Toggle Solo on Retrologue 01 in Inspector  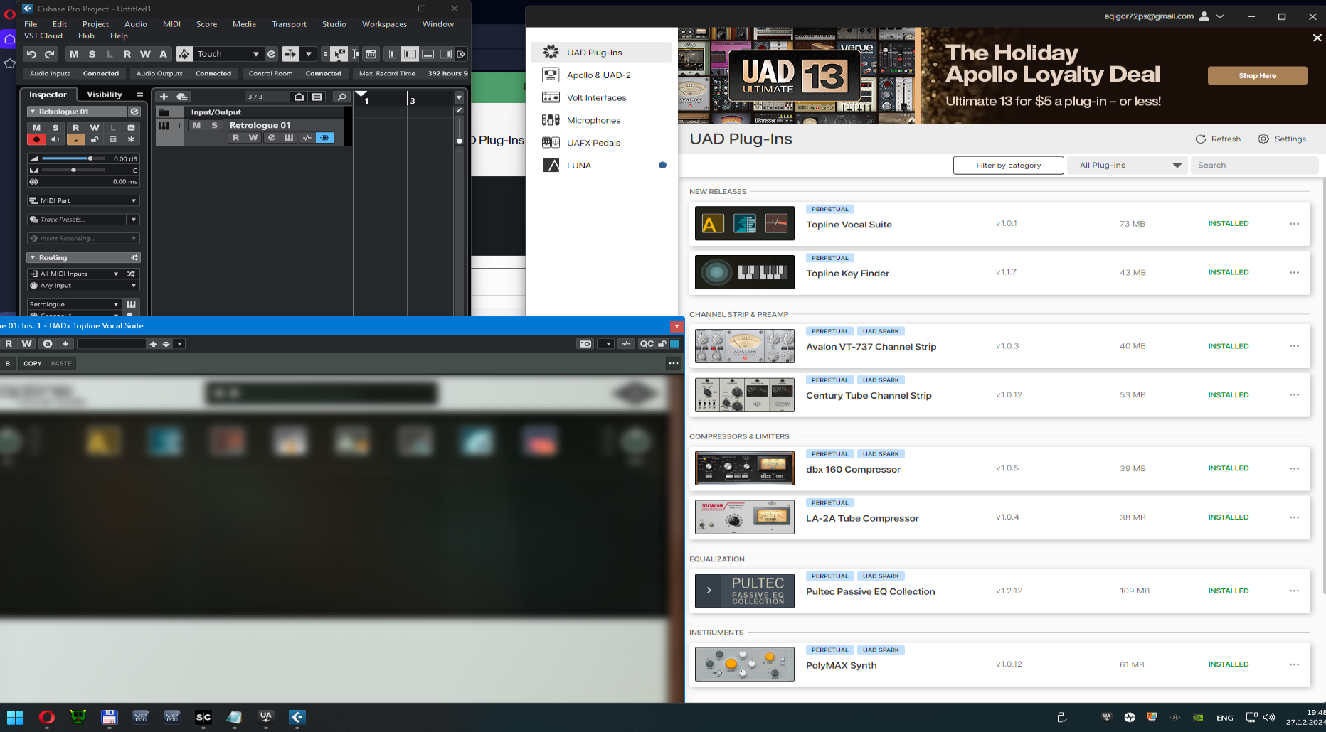55,128
